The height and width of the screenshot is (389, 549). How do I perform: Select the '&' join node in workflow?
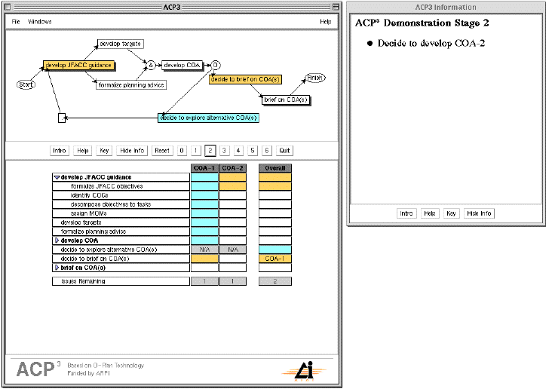(x=151, y=66)
